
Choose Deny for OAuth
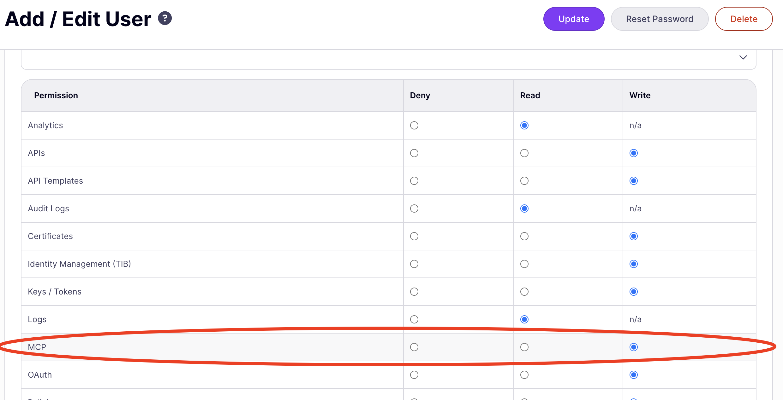click(x=414, y=375)
